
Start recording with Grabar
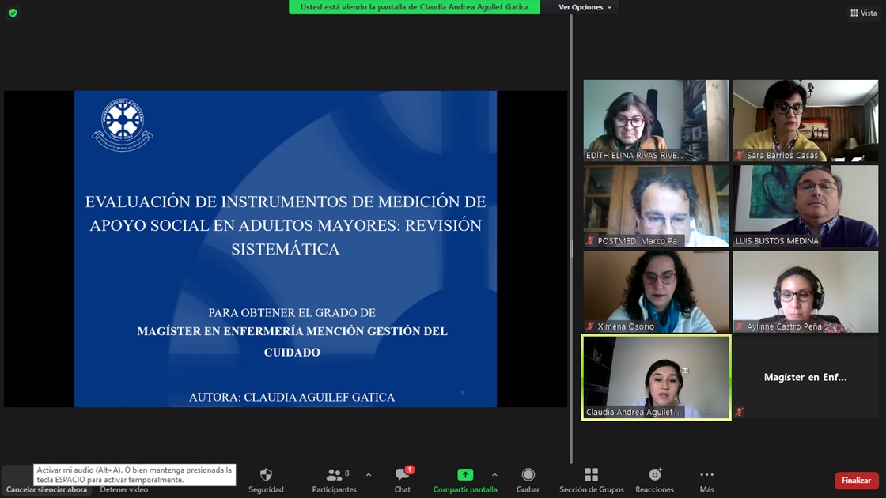tap(528, 481)
